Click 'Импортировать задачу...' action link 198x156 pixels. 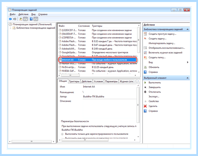(162, 43)
